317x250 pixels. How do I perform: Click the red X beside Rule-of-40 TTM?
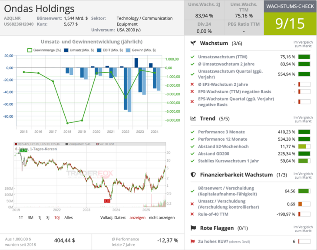click(192, 214)
